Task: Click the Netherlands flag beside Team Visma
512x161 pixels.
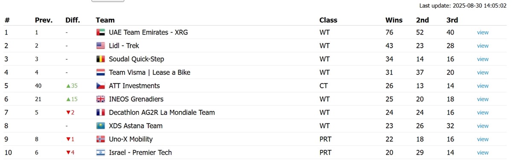Action: 101,73
